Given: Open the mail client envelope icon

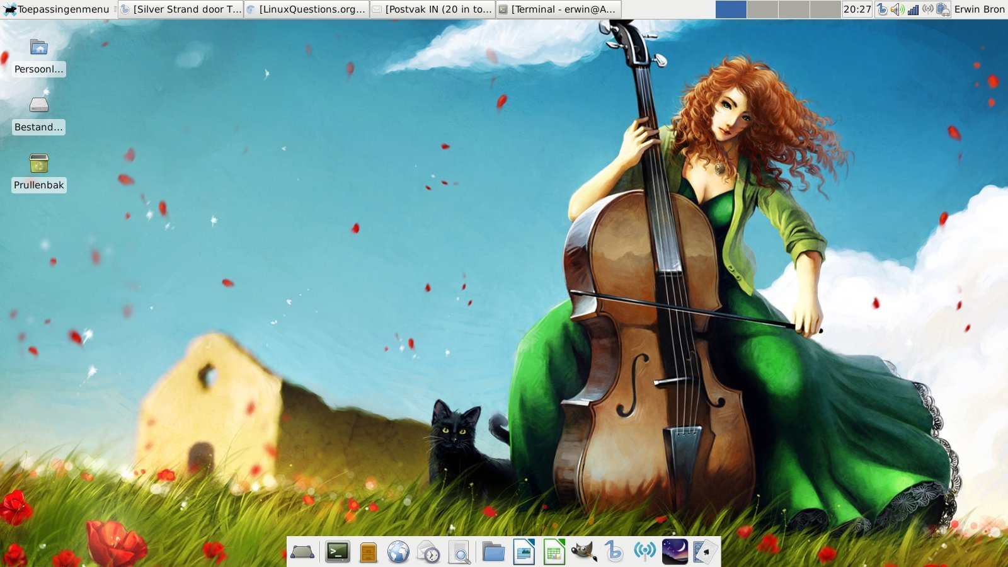Looking at the screenshot, I should [429, 553].
